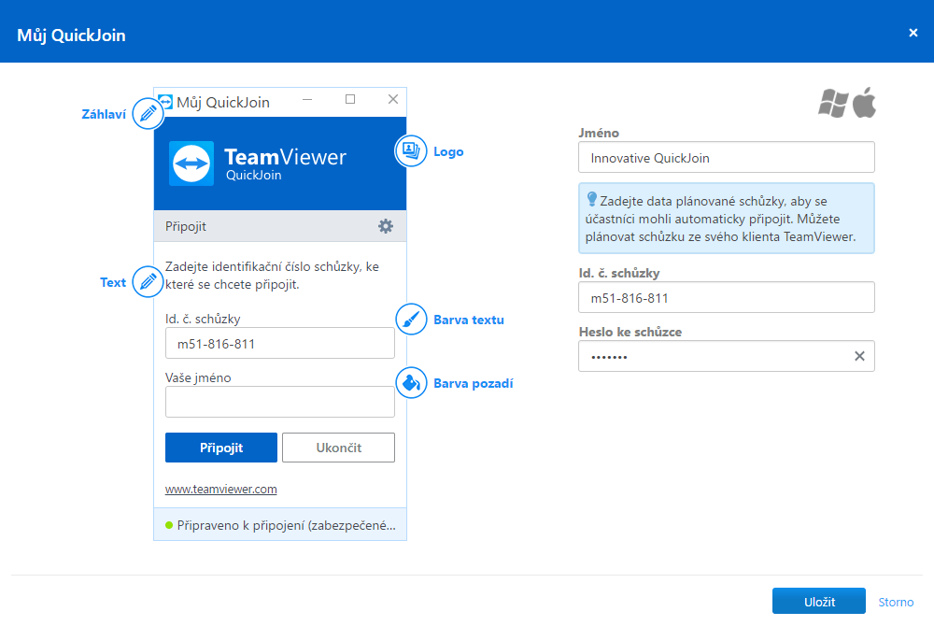Close the Můj QuickJoin dialog
The height and width of the screenshot is (626, 934).
click(913, 33)
